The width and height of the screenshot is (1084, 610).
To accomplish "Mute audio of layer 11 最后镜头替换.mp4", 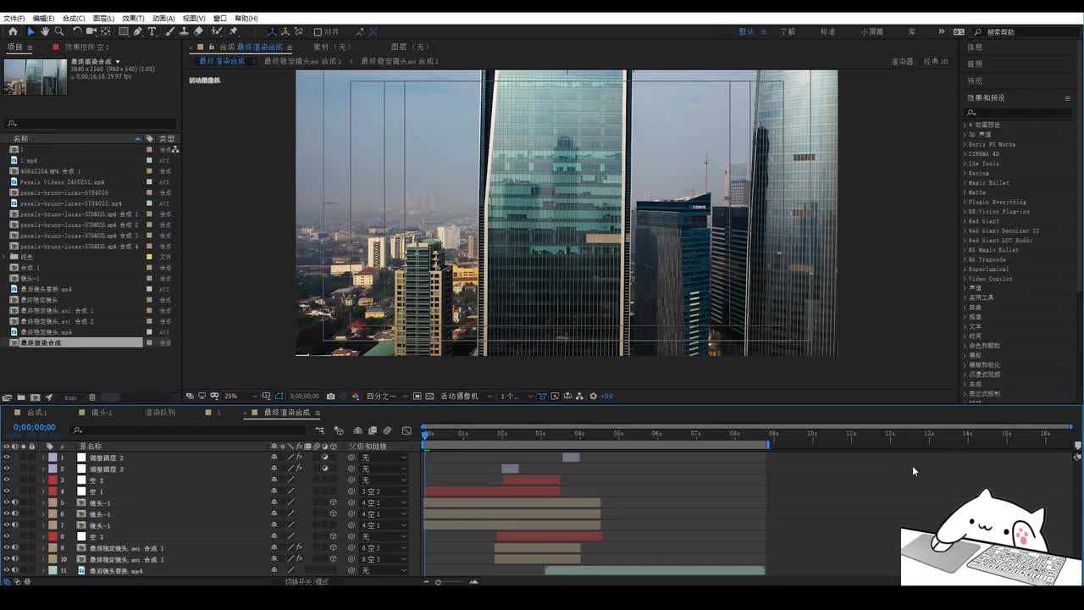I will pyautogui.click(x=14, y=570).
